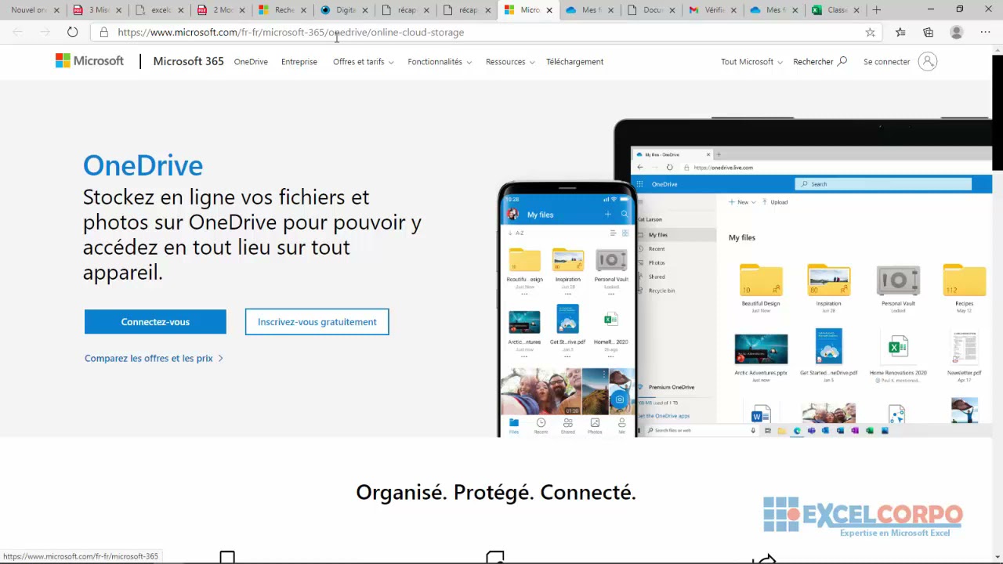Expand the Offres et tarifs menu
1003x564 pixels.
coord(363,62)
